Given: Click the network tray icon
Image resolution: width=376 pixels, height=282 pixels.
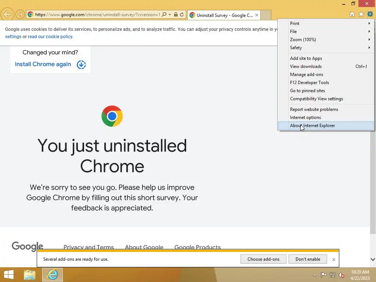Looking at the screenshot, I should tap(333, 275).
